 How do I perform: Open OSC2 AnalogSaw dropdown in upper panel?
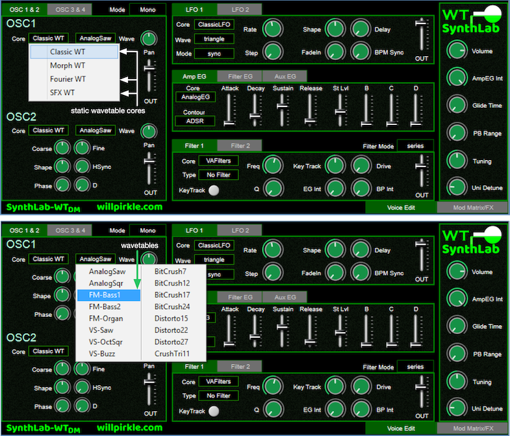pos(95,131)
